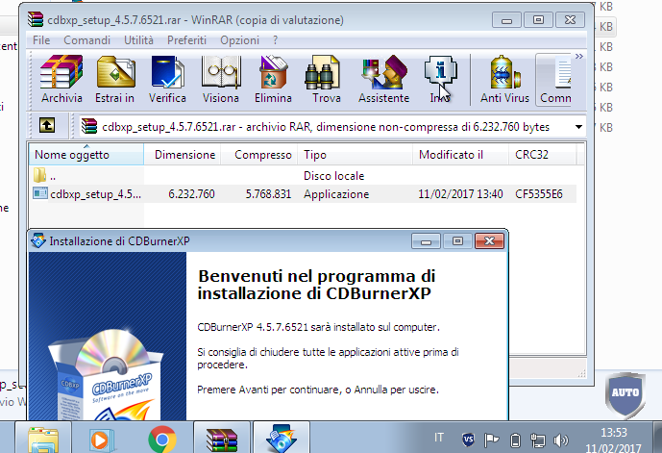Open the Comandi menu

[87, 40]
